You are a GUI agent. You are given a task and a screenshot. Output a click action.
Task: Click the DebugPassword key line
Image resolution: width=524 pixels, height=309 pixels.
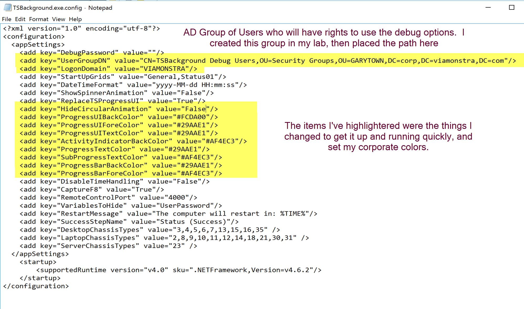click(x=89, y=53)
